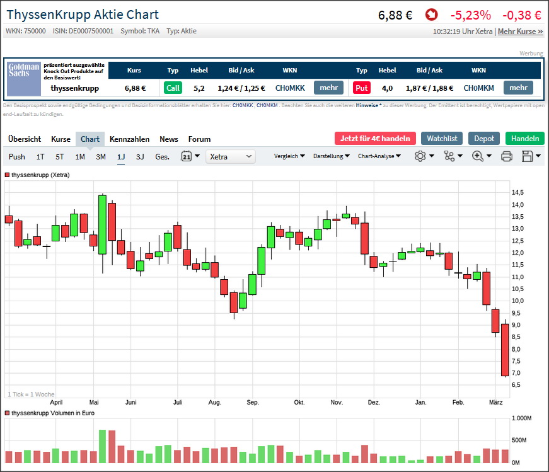The image size is (549, 472).
Task: Toggle Push live updates
Action: click(17, 156)
